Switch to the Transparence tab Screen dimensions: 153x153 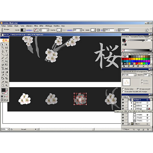(x=142, y=71)
